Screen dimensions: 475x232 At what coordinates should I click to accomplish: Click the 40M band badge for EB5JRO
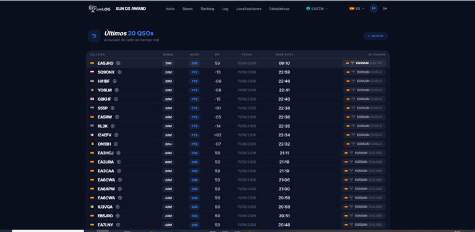[168, 216]
